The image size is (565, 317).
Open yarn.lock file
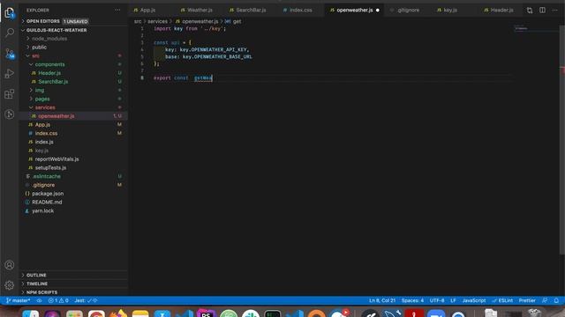(x=73, y=210)
